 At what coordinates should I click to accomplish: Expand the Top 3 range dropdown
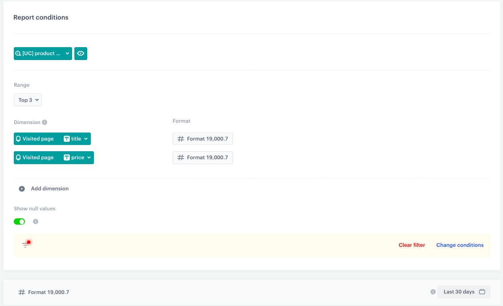tap(28, 100)
